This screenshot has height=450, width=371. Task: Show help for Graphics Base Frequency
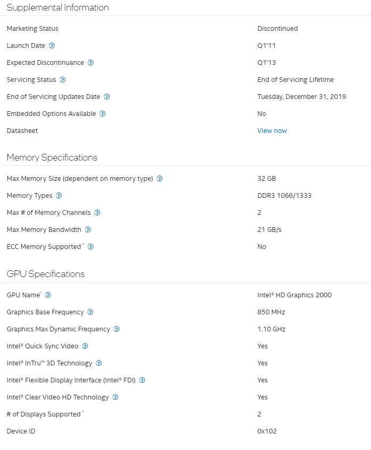coord(90,312)
